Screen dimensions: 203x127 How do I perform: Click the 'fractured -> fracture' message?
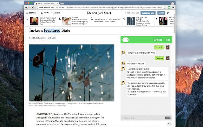tap(135, 64)
